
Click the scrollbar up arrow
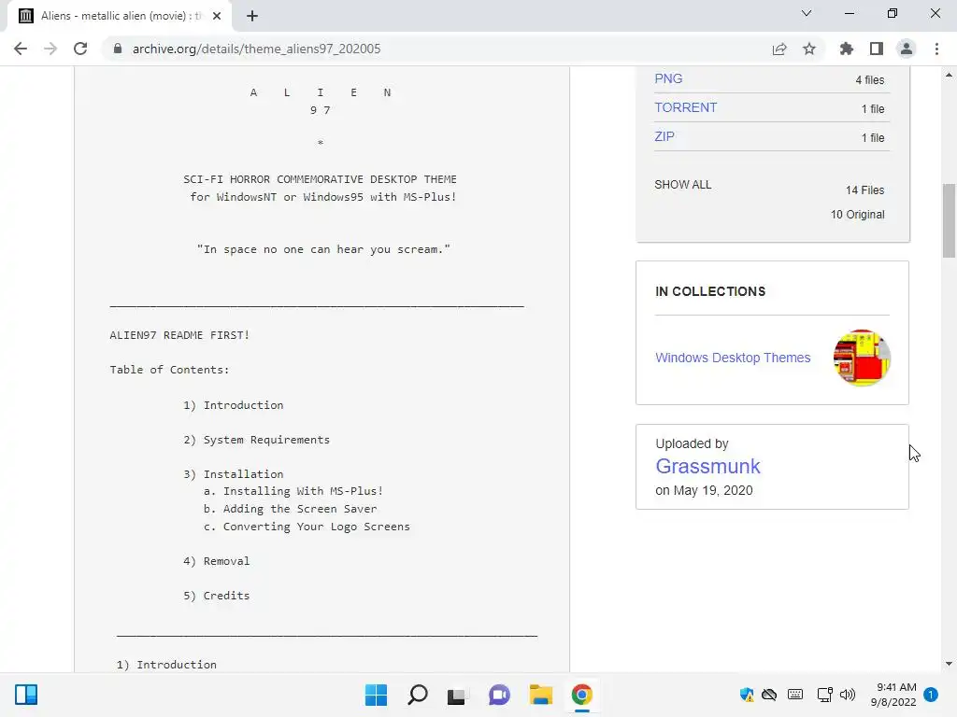[950, 75]
